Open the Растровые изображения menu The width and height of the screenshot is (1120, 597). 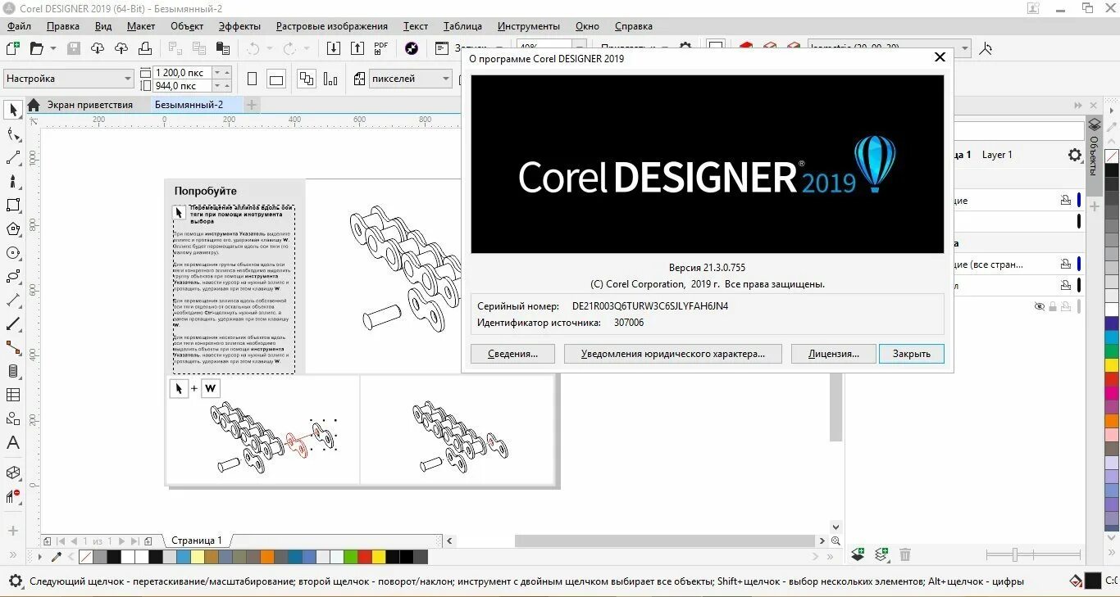pos(331,26)
